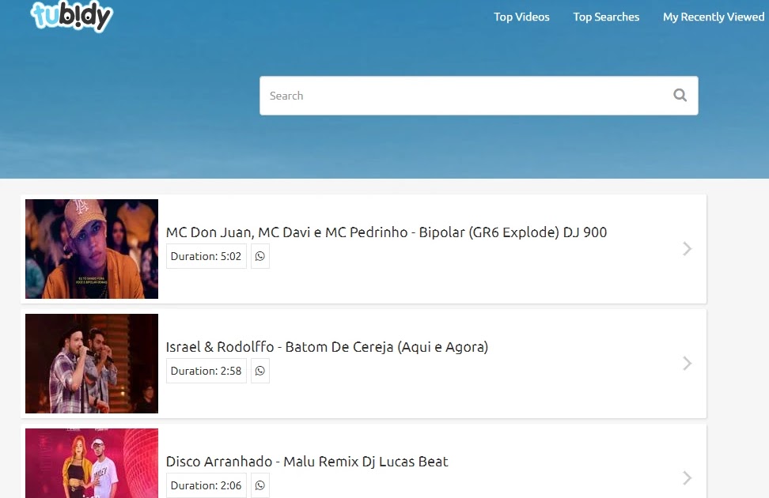Share Disco Arranhado via WhatsApp icon
The height and width of the screenshot is (498, 769).
260,485
